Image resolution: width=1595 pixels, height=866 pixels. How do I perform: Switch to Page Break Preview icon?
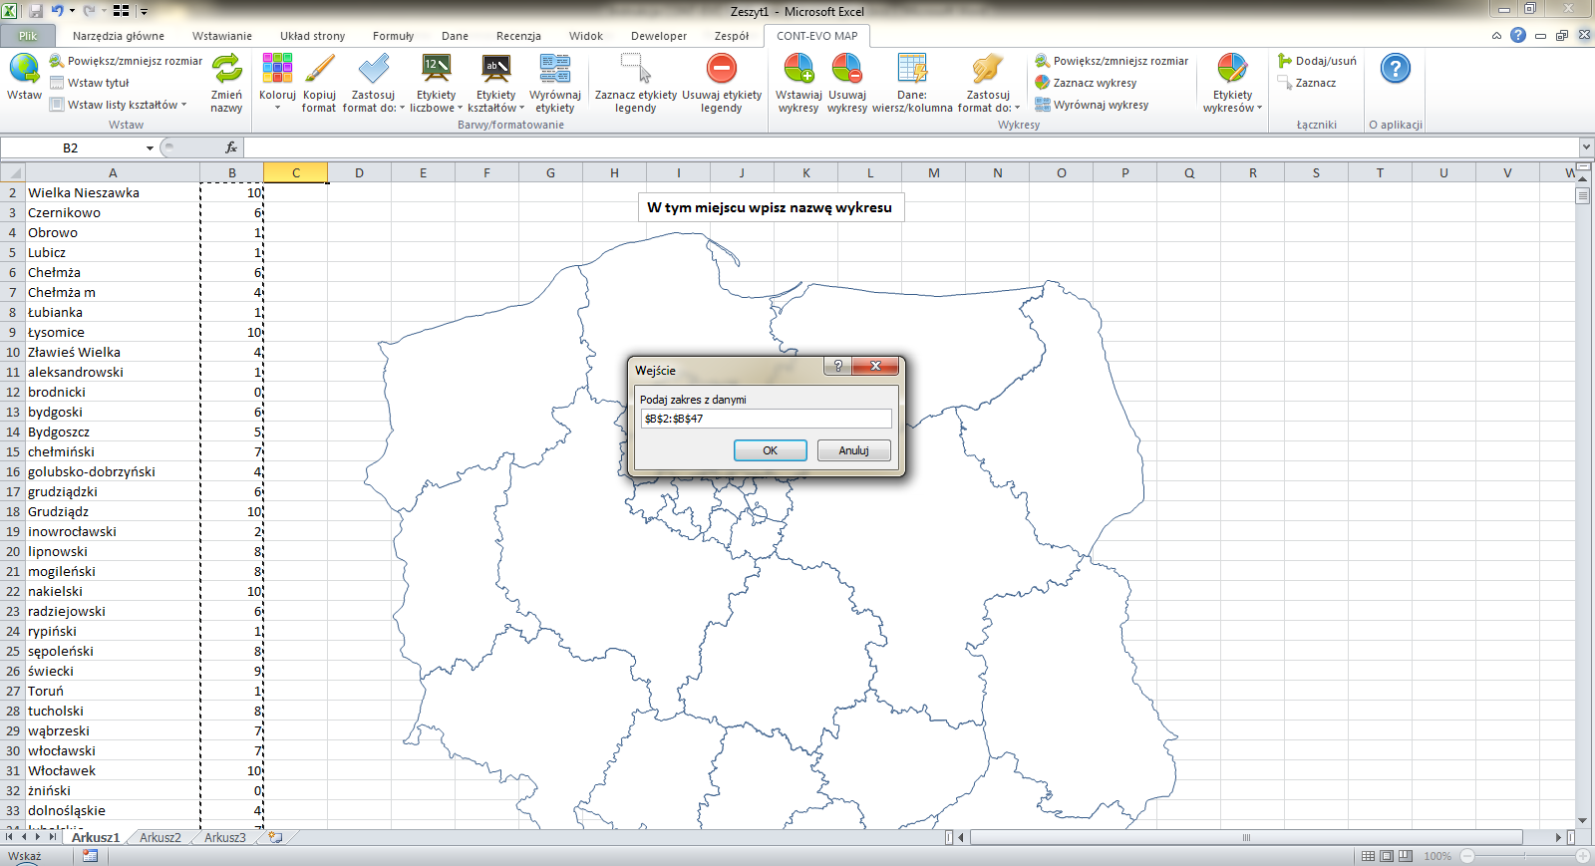coord(1406,856)
